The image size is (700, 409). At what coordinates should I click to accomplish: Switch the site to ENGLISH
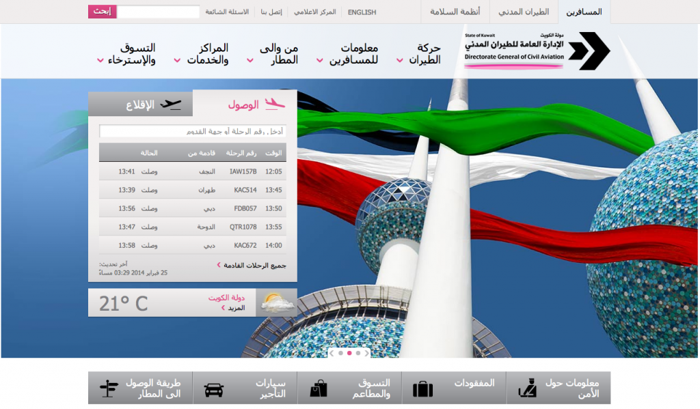point(362,12)
